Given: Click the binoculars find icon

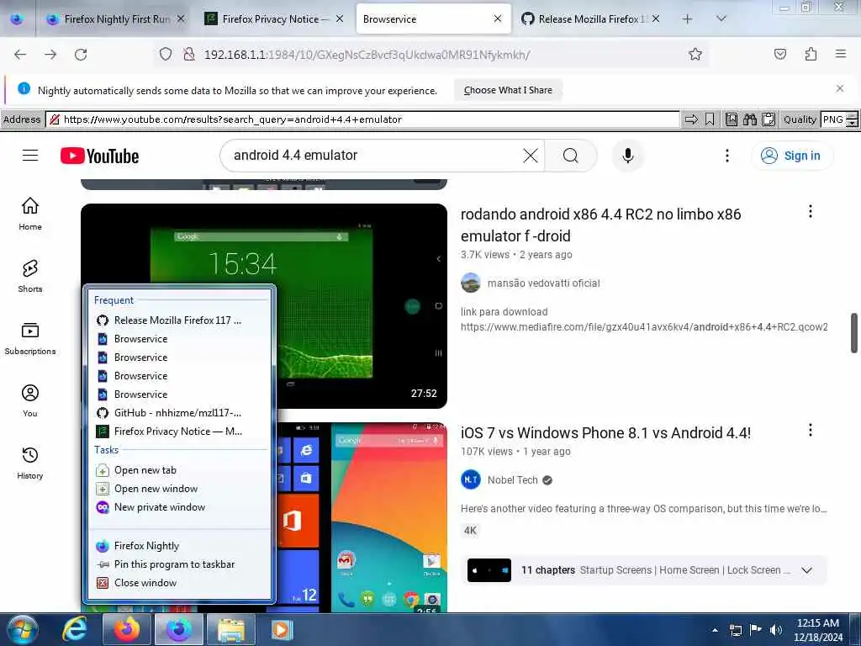Looking at the screenshot, I should (750, 119).
